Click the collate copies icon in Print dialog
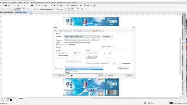 pyautogui.click(x=91, y=57)
